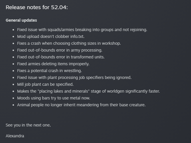The image size is (191, 143).
Task: Select the worldgen lakes and minerals line
Action: click(x=88, y=91)
